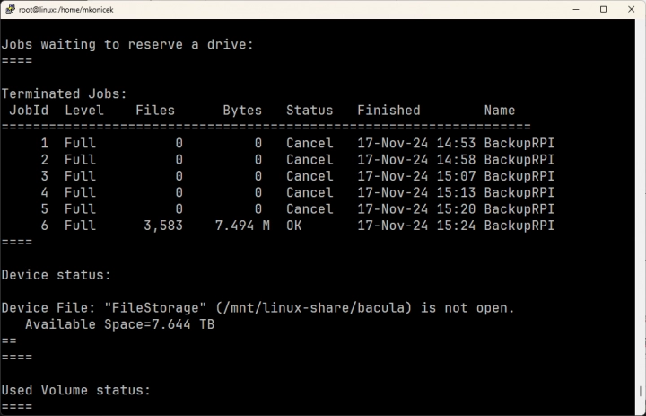The image size is (646, 416).
Task: Click the JobId column header
Action: point(29,111)
